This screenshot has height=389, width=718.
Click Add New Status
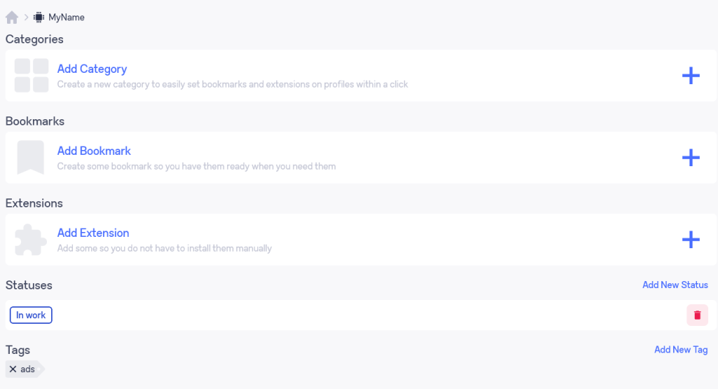tap(675, 285)
